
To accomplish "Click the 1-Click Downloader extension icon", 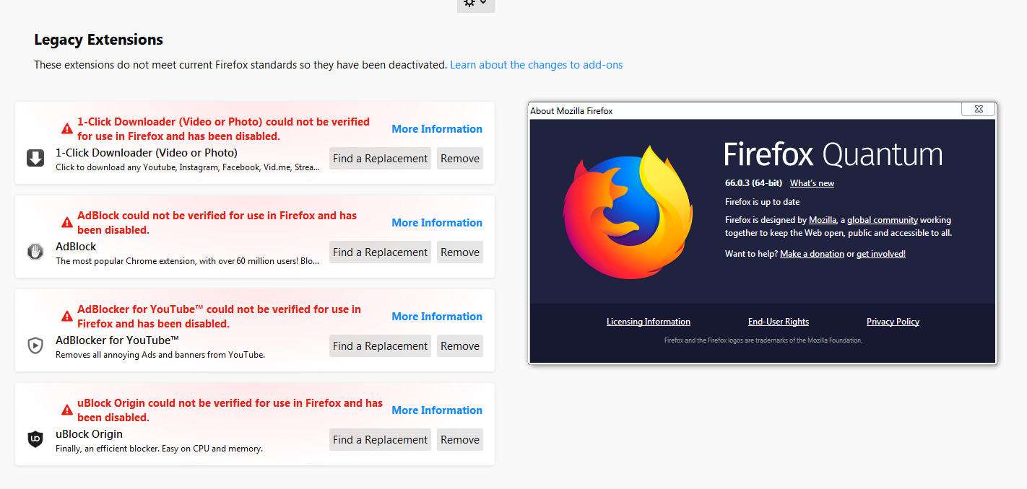I will pyautogui.click(x=35, y=158).
